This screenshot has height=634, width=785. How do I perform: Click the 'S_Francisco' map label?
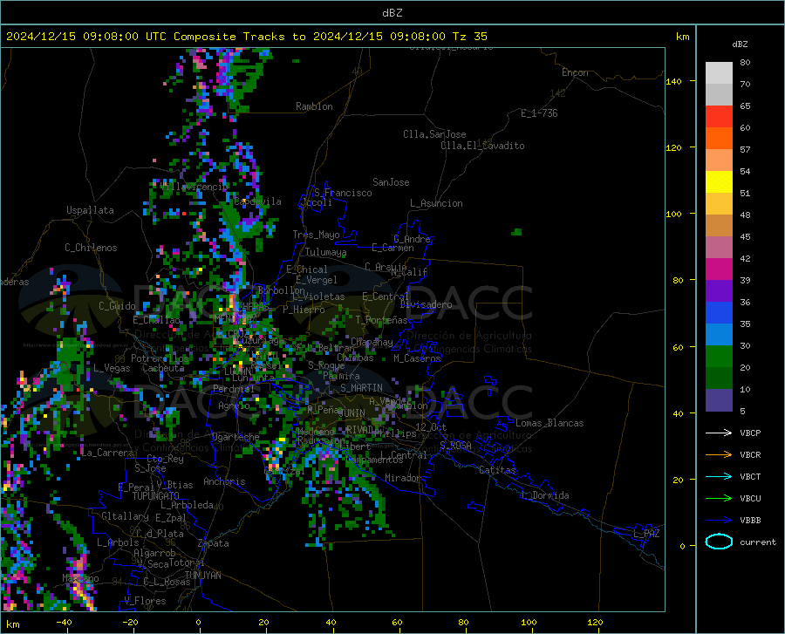click(x=343, y=193)
